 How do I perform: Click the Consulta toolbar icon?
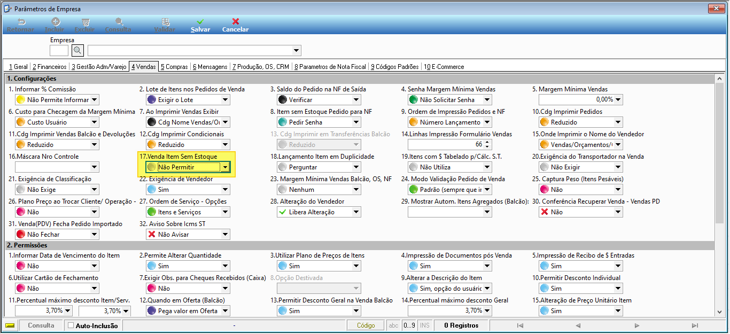click(x=119, y=22)
